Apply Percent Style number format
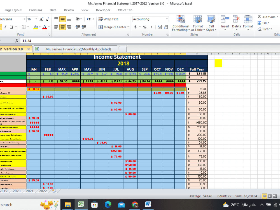This screenshot has width=280, height=210. 144,27
